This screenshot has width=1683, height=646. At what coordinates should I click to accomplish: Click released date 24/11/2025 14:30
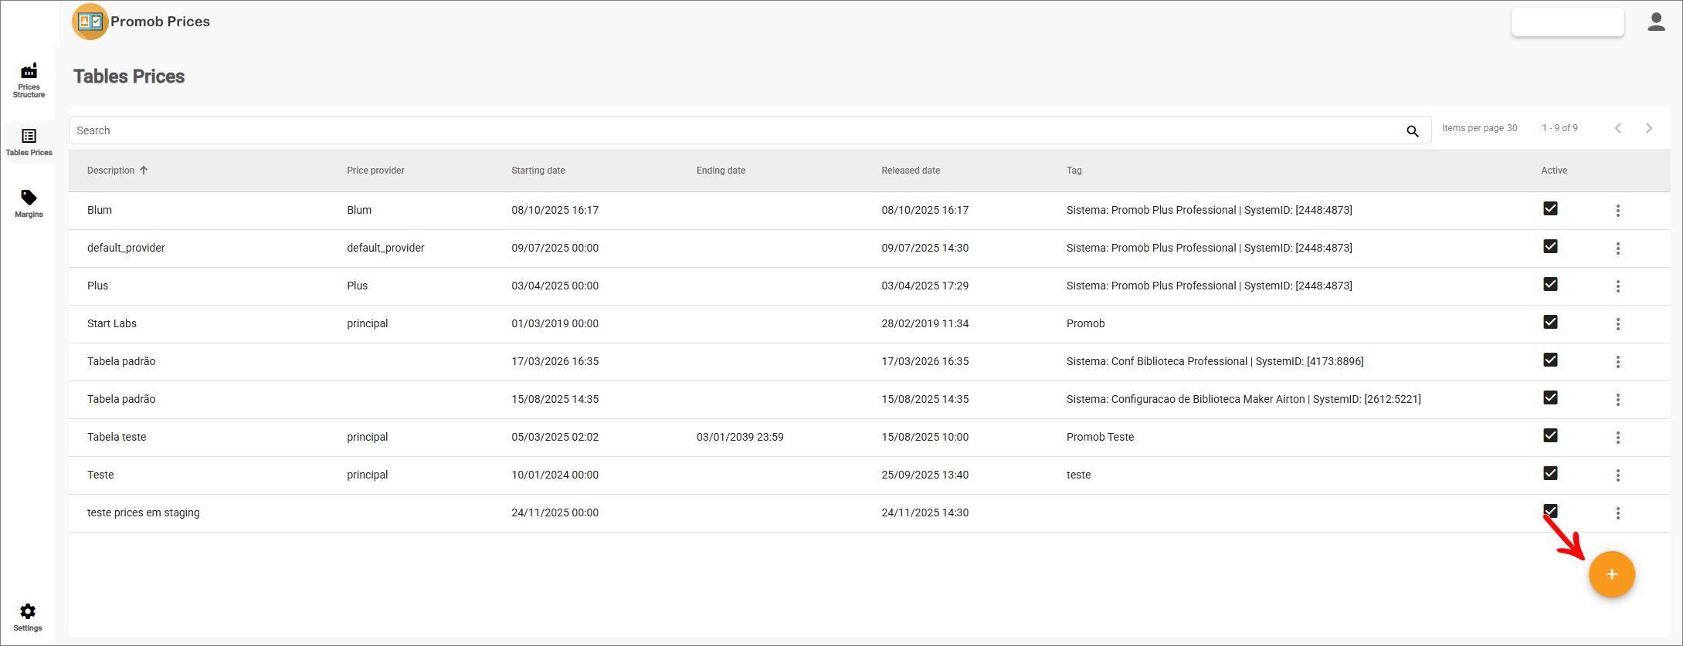(x=925, y=512)
